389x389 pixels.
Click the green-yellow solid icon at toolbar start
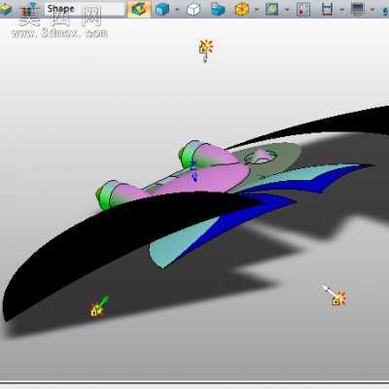tap(5, 9)
